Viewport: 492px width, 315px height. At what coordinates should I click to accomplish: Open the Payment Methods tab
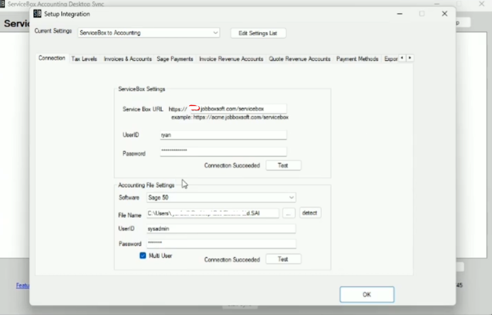(357, 59)
